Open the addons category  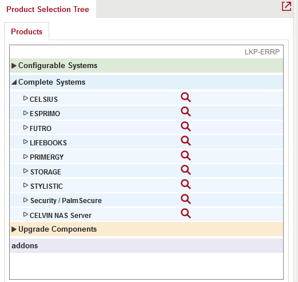[x=146, y=246]
